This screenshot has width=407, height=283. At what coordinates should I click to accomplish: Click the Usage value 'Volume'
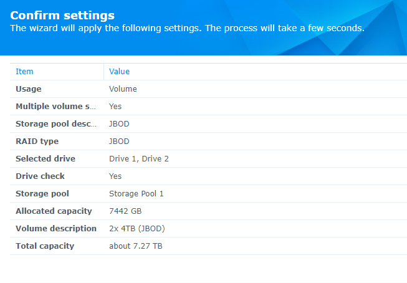(123, 89)
